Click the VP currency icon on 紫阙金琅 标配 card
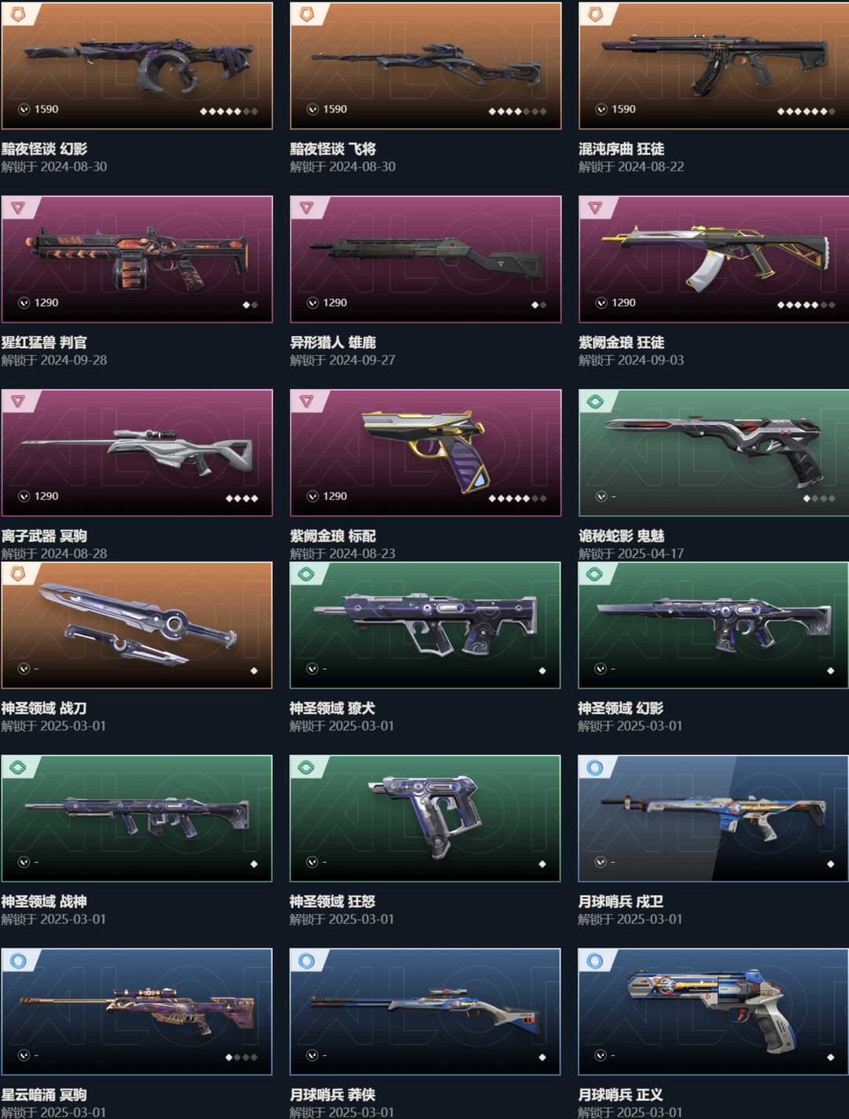Viewport: 849px width, 1119px height. tap(312, 496)
